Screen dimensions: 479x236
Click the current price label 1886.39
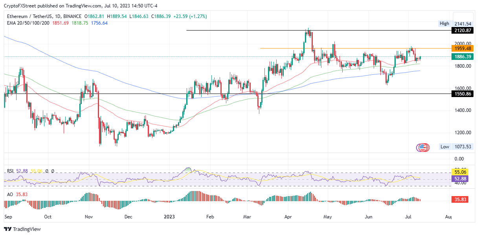point(462,56)
